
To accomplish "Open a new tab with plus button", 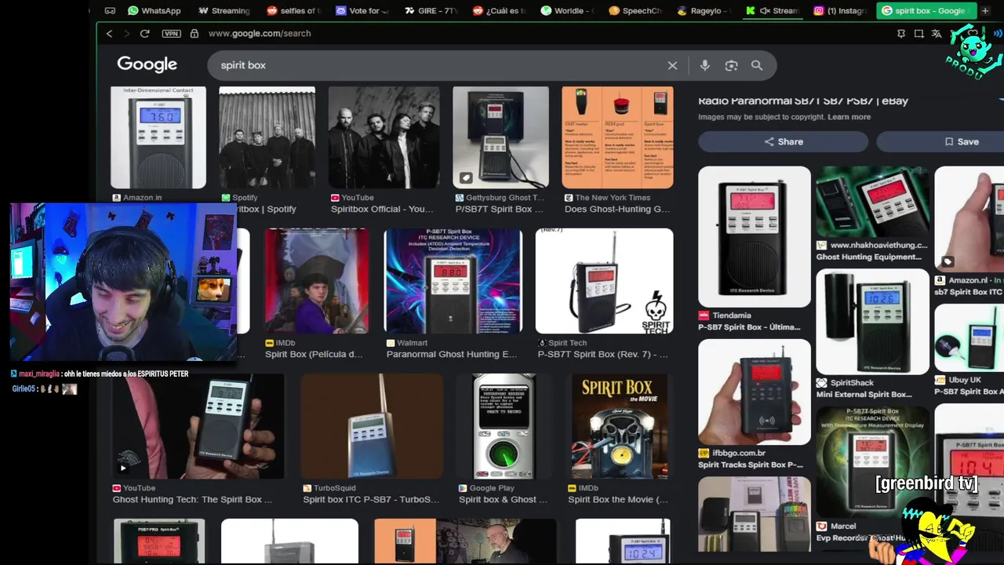I will (985, 11).
